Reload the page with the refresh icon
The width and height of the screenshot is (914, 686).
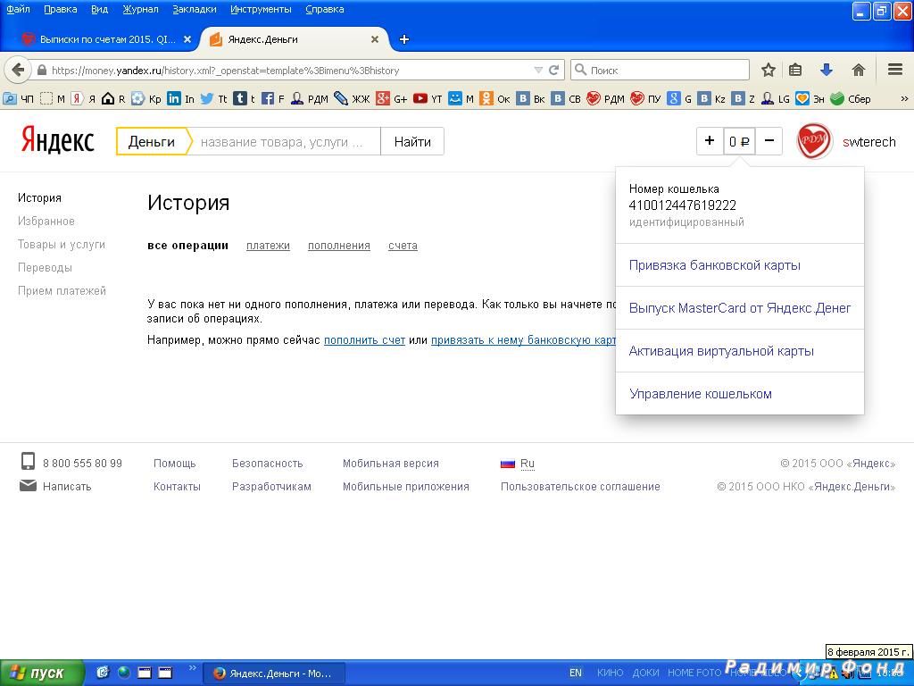553,70
